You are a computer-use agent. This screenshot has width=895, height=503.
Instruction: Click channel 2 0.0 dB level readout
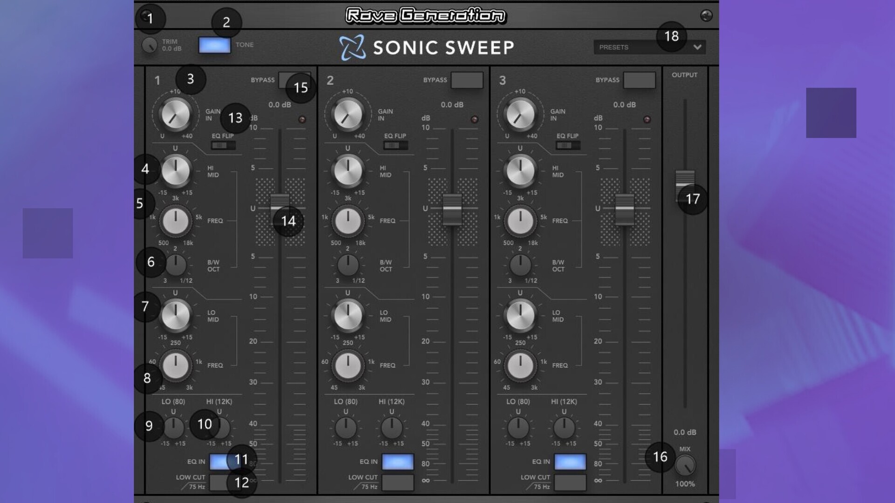[452, 105]
